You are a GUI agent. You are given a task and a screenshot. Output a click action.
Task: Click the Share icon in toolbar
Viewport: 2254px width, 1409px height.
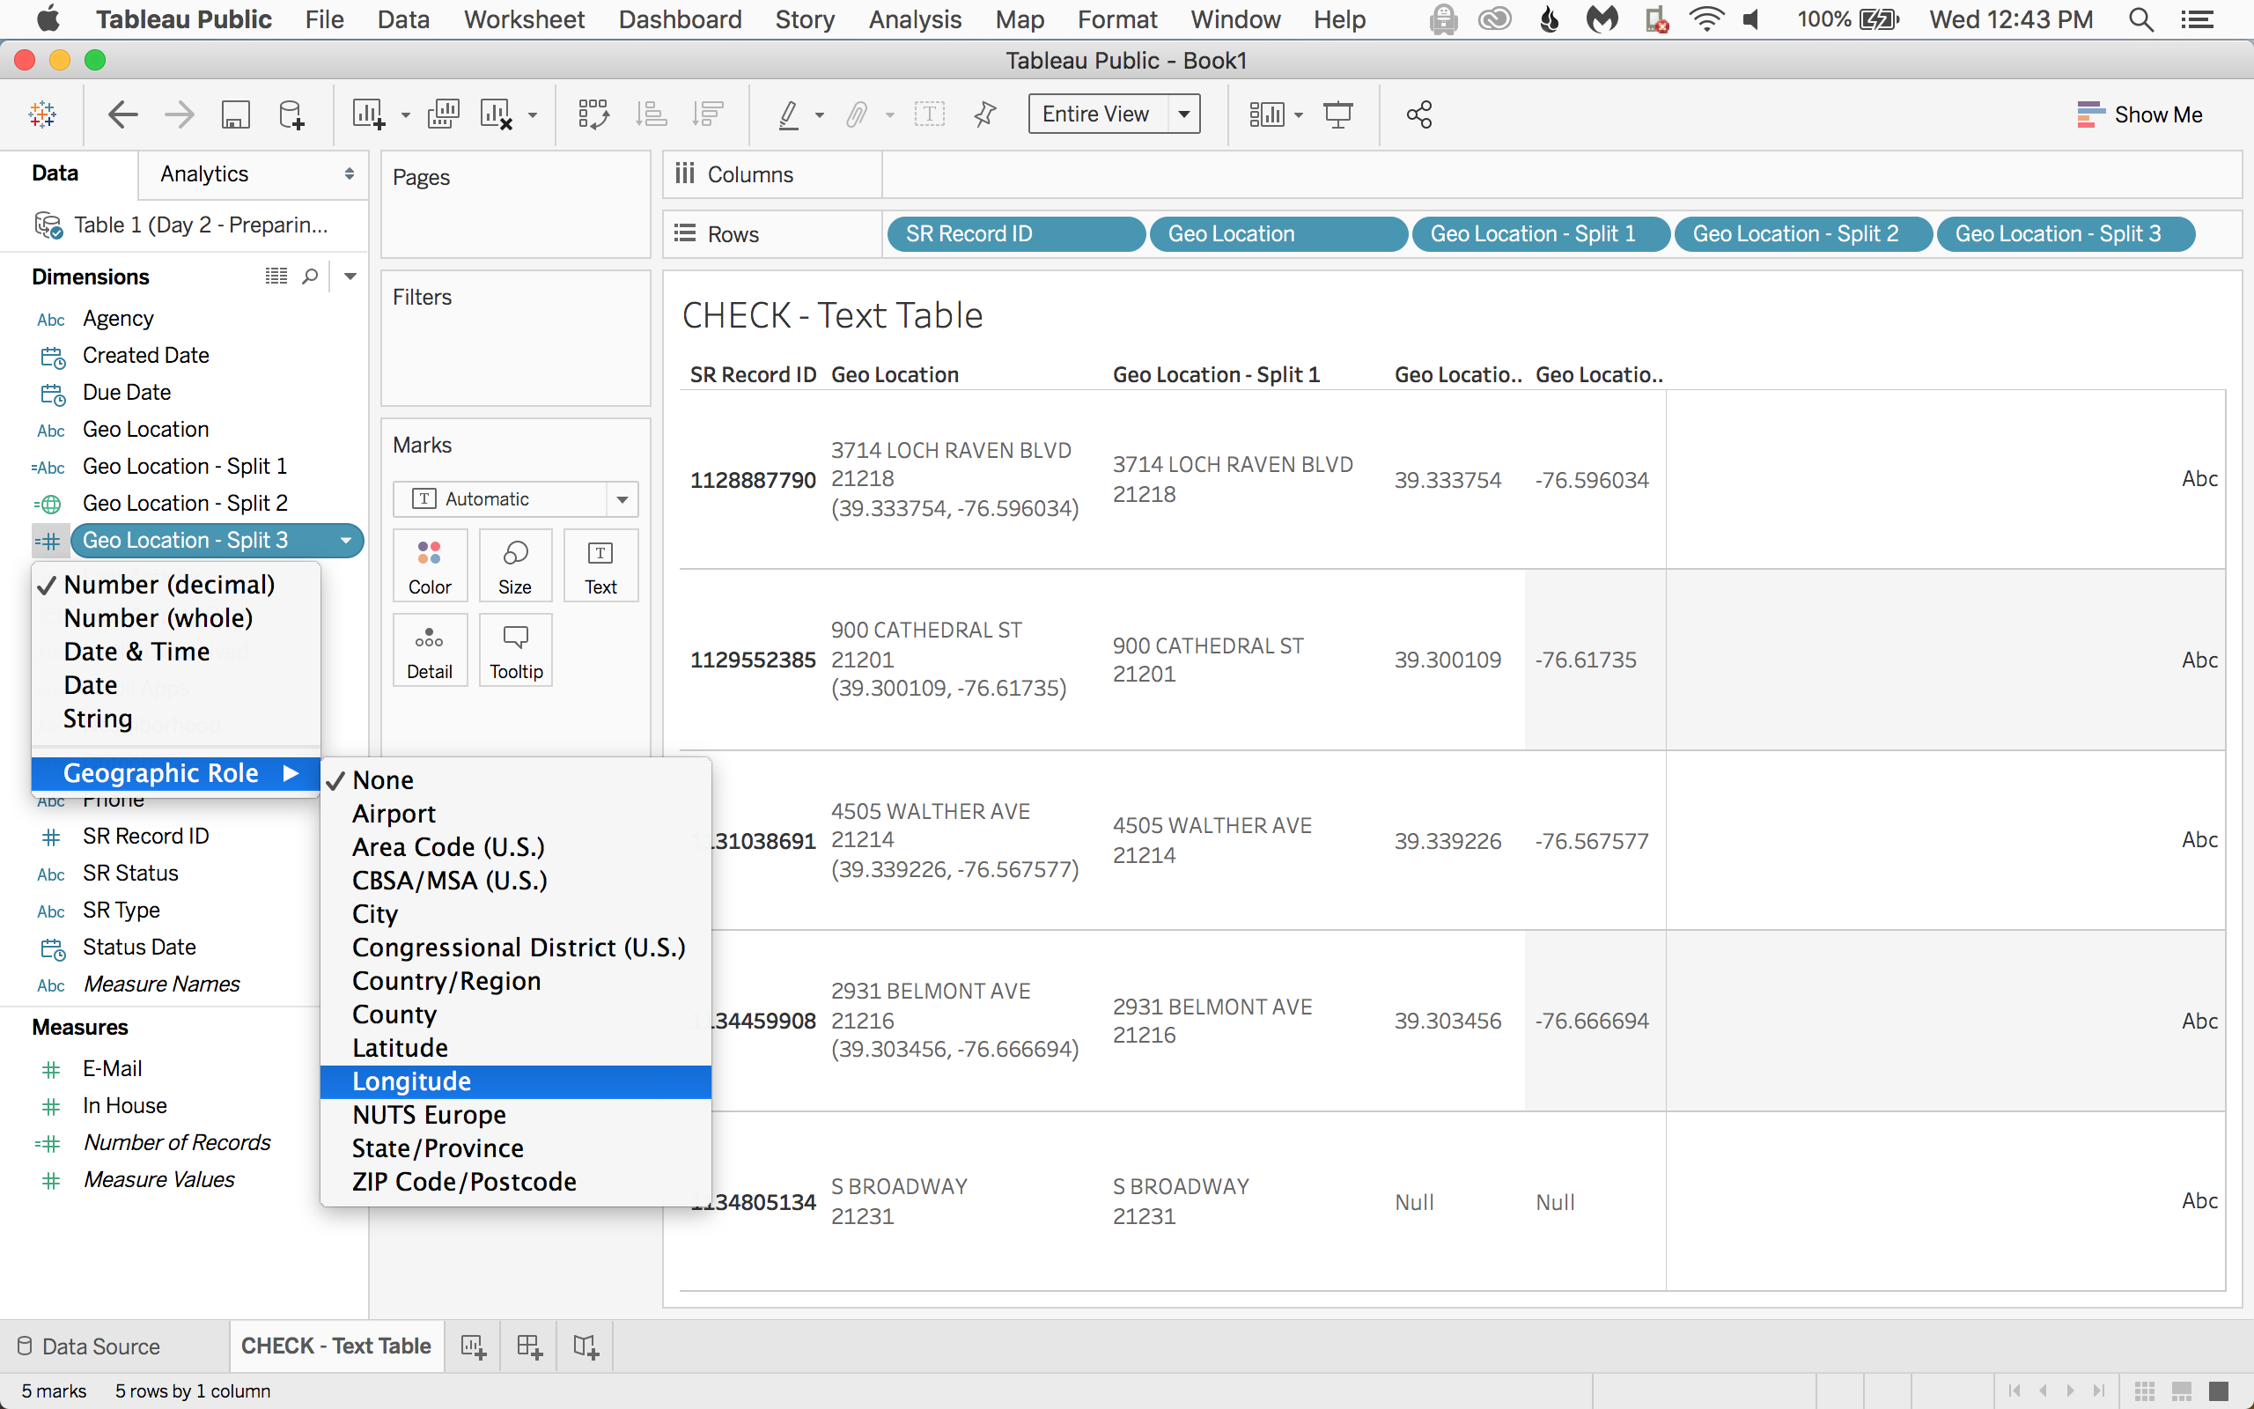(1418, 114)
